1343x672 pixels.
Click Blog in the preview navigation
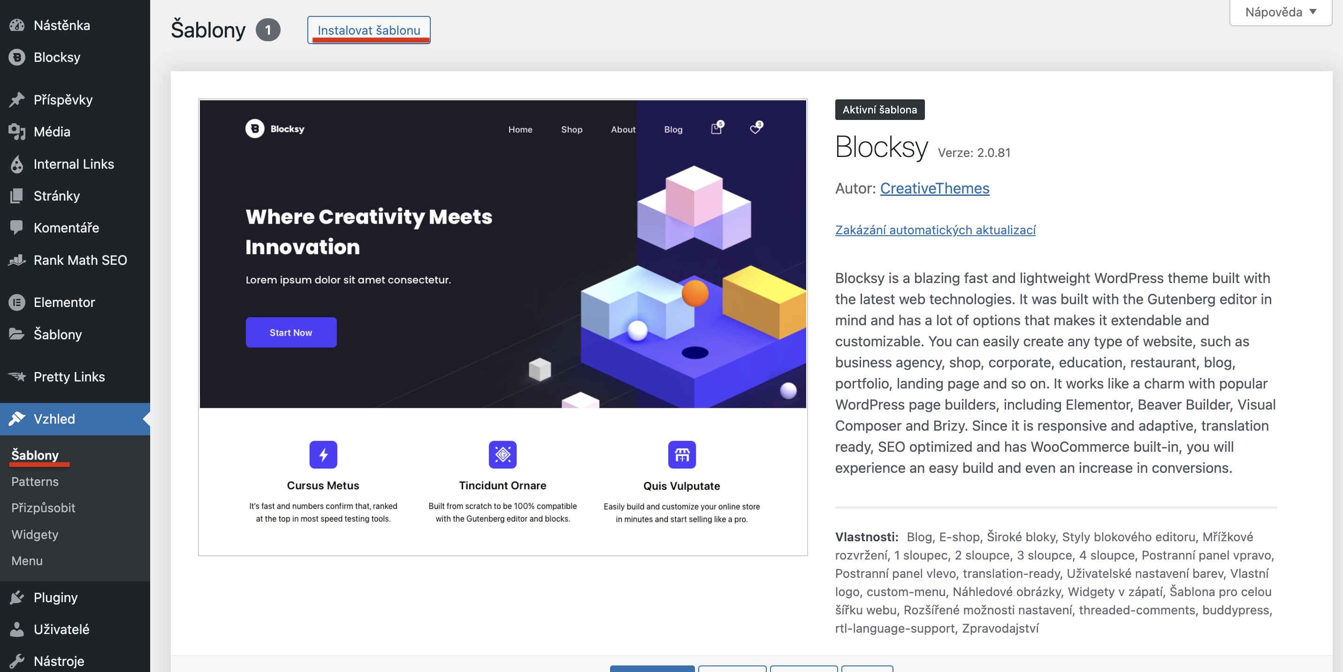point(673,129)
